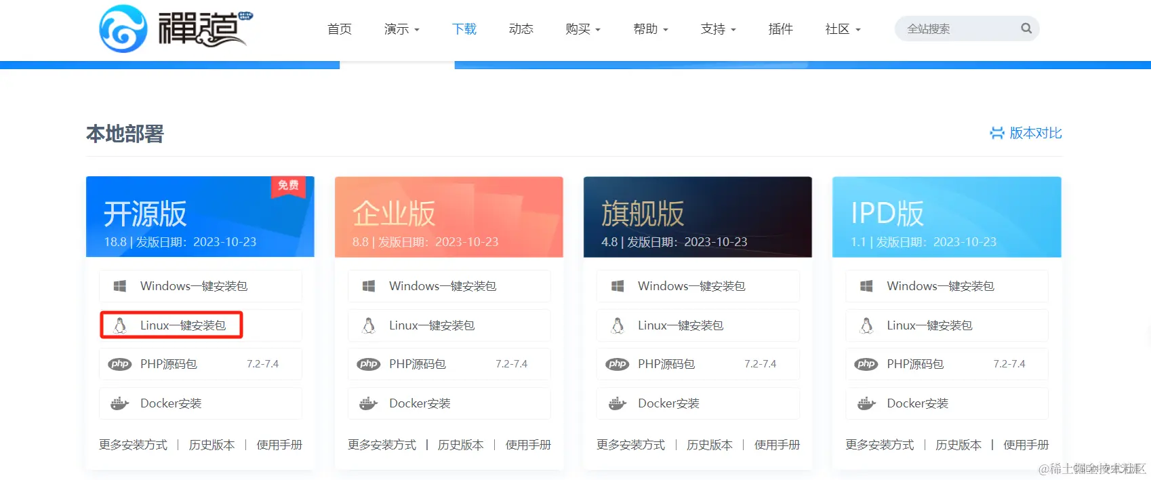Click Linux penguin icon in 旗舰版 card

[x=618, y=325]
